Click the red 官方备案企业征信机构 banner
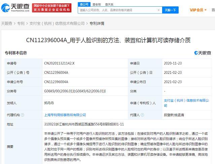The image size is (215, 164). click(x=52, y=8)
